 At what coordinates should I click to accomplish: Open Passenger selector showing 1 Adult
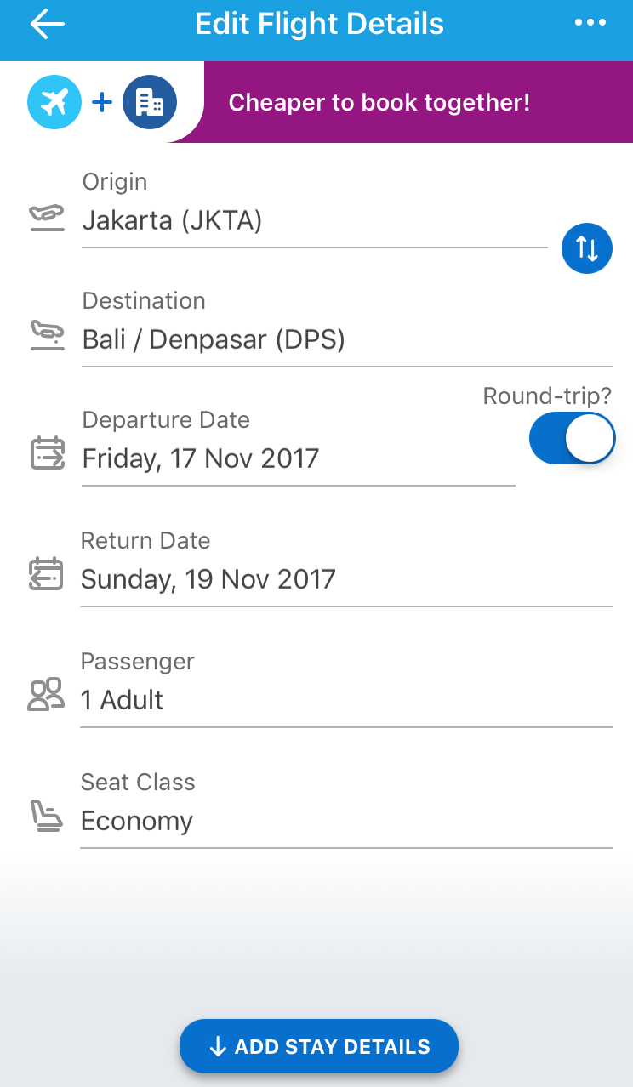[345, 700]
